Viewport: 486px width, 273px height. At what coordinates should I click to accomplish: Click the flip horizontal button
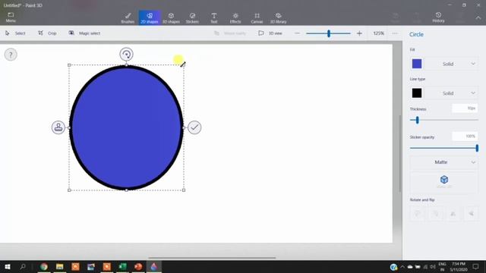(453, 214)
